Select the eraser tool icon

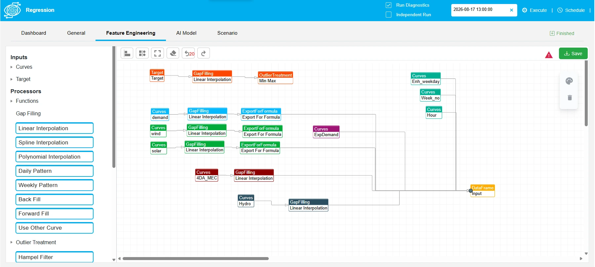coord(173,53)
